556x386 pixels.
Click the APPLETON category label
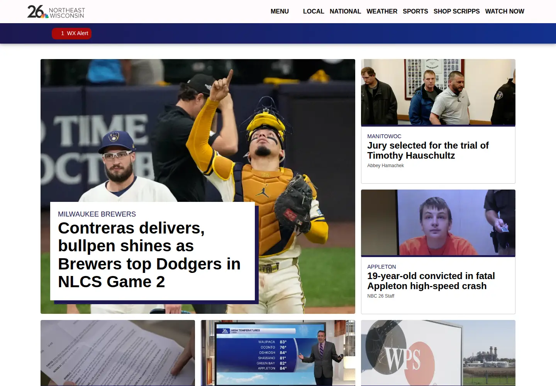pos(381,267)
